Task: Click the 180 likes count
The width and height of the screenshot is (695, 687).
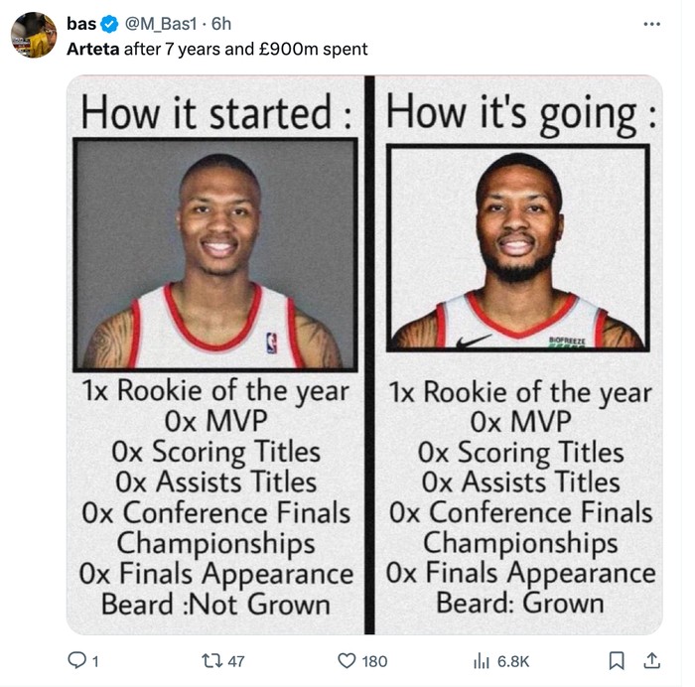Action: pos(374,661)
